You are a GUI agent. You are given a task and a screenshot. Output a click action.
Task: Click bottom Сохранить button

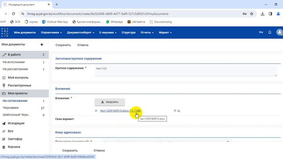click(70, 151)
